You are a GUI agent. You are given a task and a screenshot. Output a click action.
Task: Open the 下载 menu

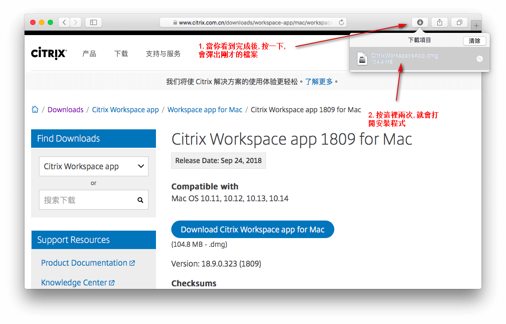click(x=121, y=53)
